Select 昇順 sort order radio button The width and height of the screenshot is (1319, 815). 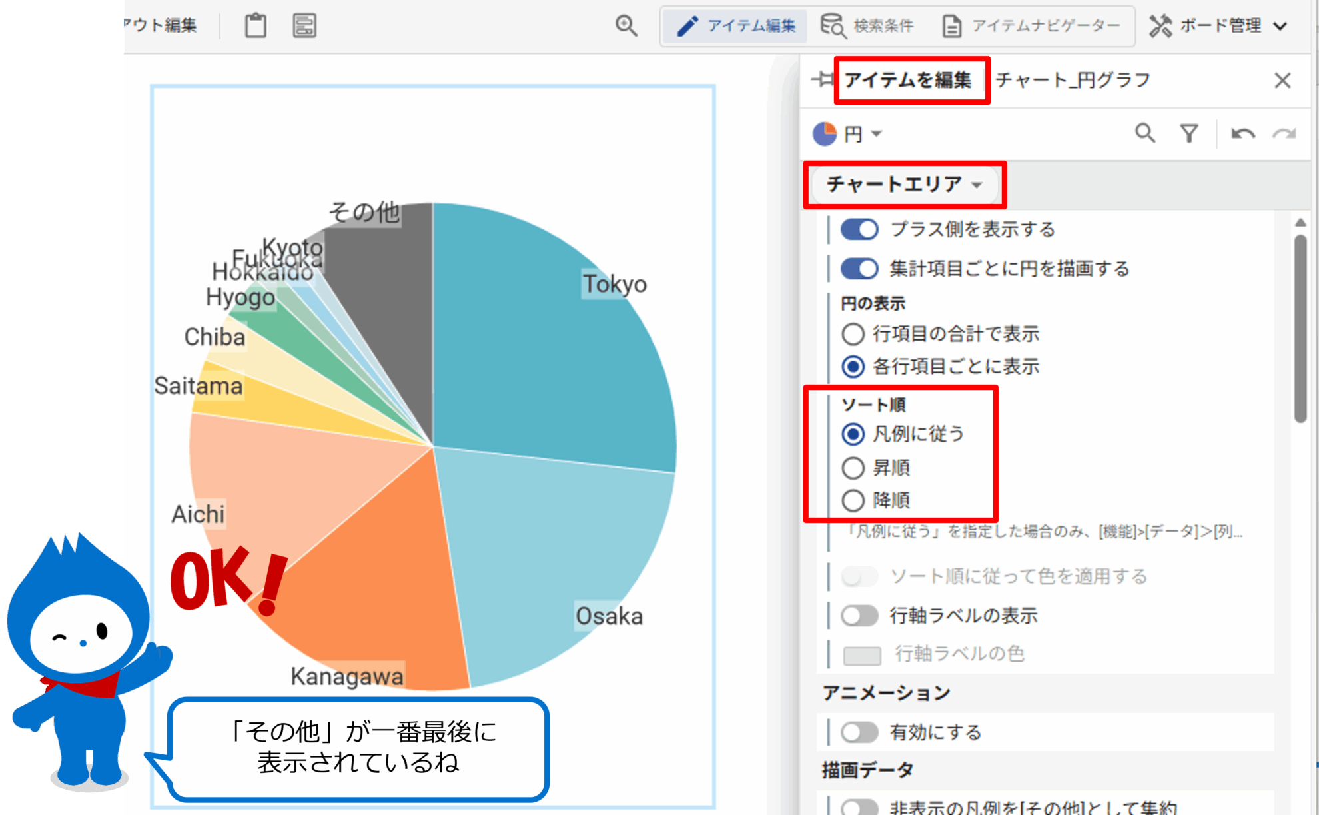pos(853,468)
